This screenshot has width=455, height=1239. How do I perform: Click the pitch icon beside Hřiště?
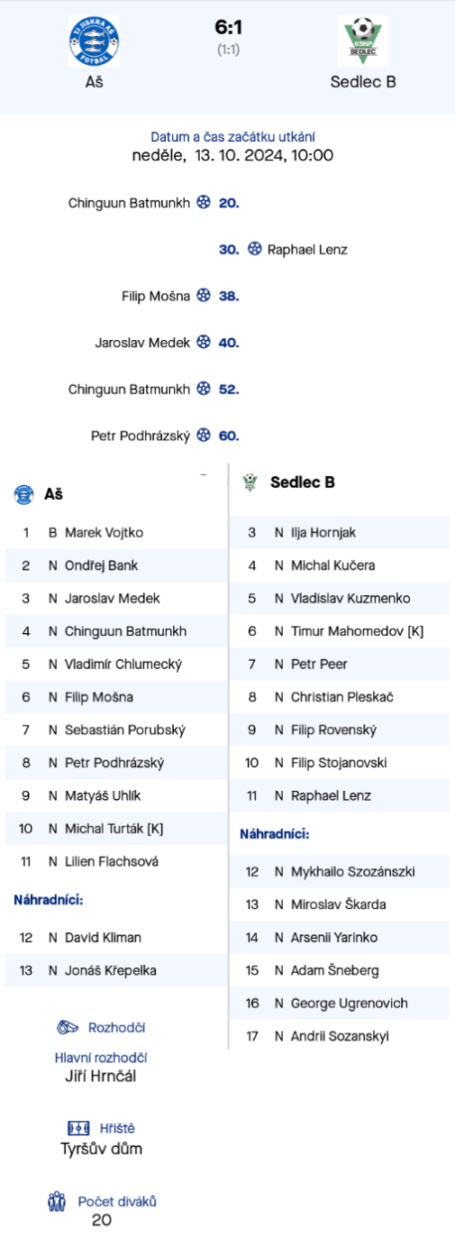coord(78,1128)
